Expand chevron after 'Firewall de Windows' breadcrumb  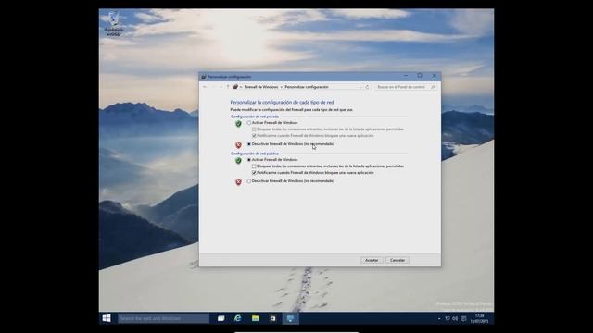click(282, 87)
